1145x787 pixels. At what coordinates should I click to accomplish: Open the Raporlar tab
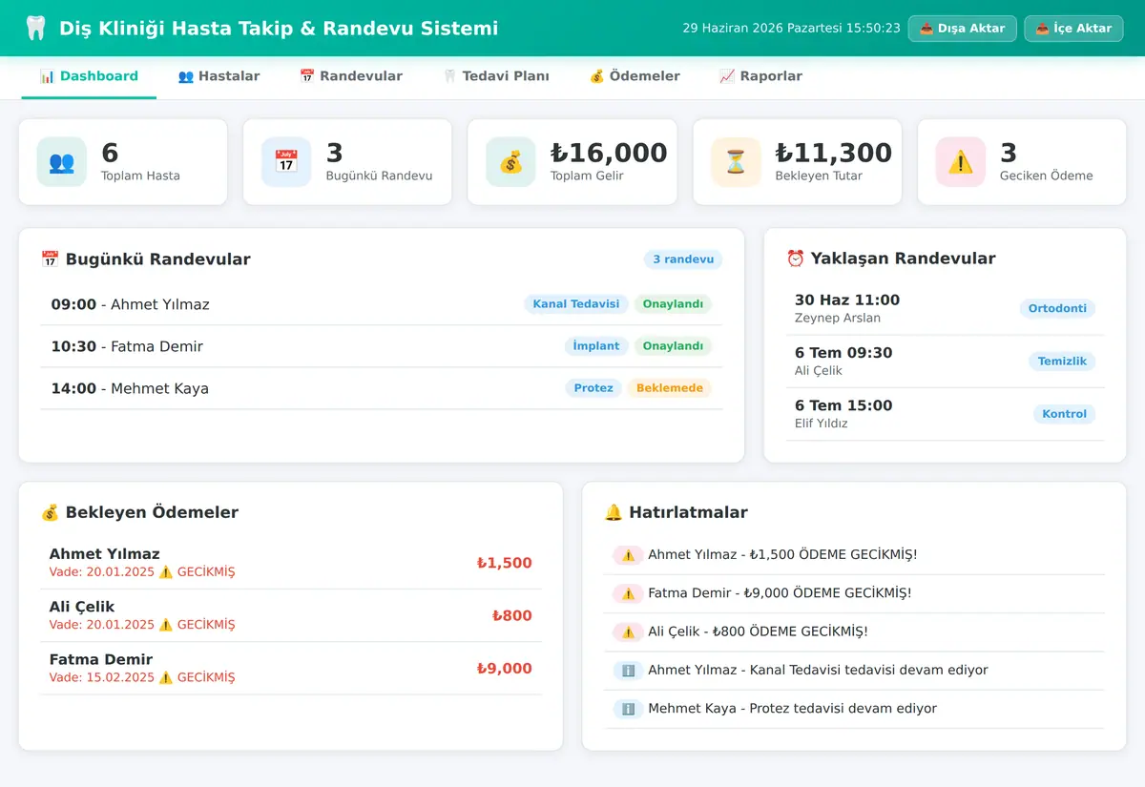coord(760,76)
